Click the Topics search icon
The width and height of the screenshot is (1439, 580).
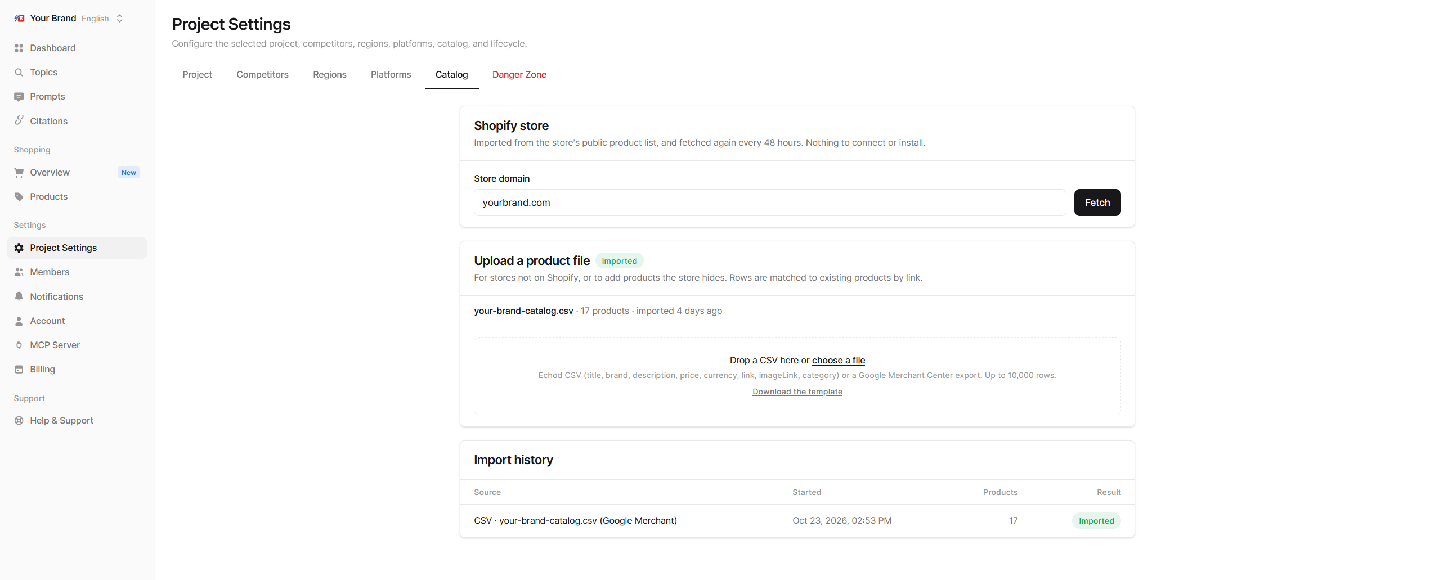click(19, 72)
